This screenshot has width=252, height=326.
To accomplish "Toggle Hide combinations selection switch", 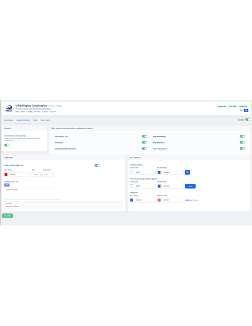I will [144, 148].
